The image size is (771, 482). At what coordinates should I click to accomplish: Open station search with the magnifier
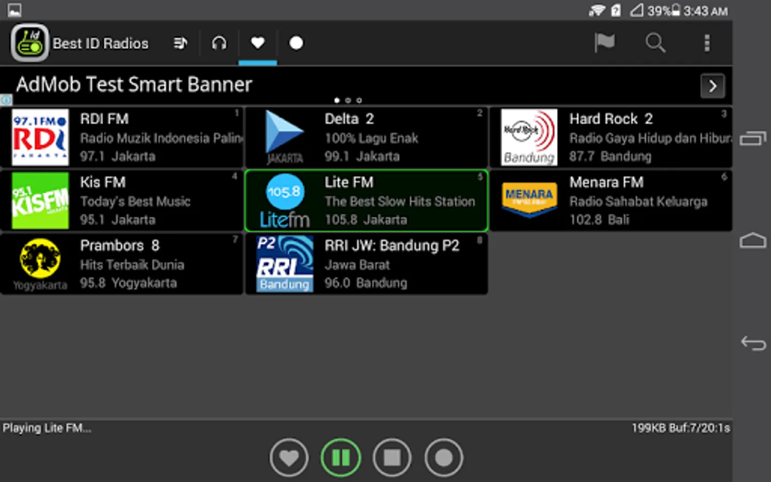click(x=655, y=43)
